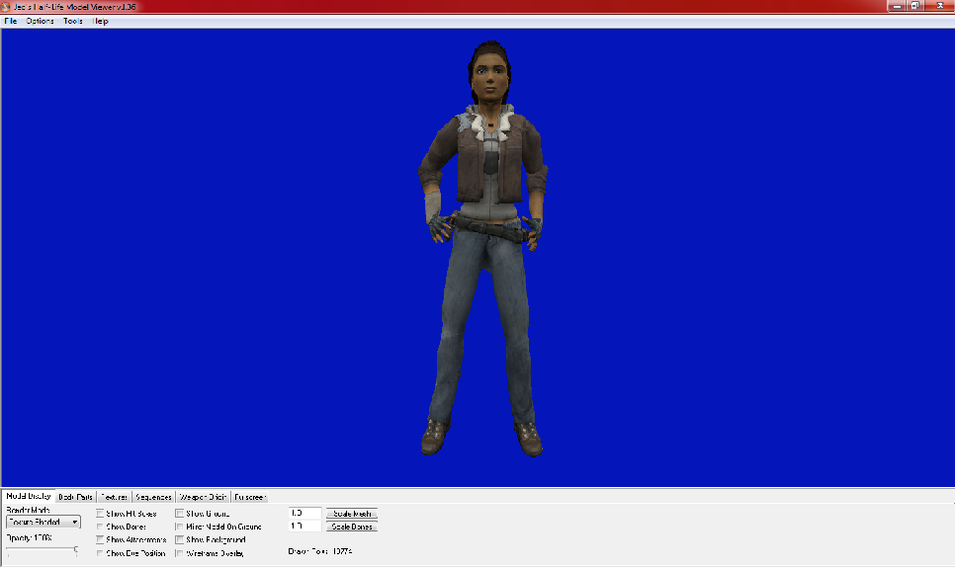Image resolution: width=955 pixels, height=569 pixels.
Task: Enable Show Eye Position
Action: pyautogui.click(x=99, y=552)
